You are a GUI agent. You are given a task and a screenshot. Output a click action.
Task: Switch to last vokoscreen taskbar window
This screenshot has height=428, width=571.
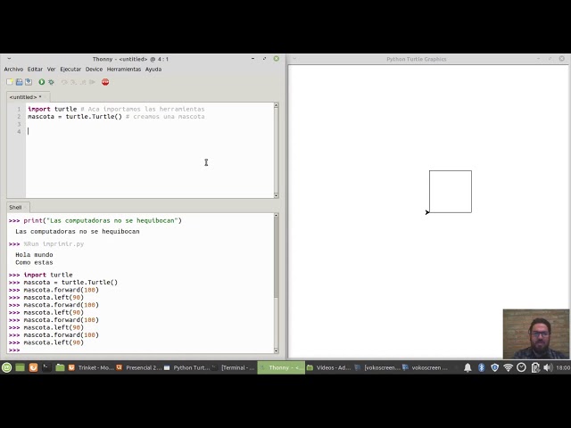pyautogui.click(x=425, y=367)
